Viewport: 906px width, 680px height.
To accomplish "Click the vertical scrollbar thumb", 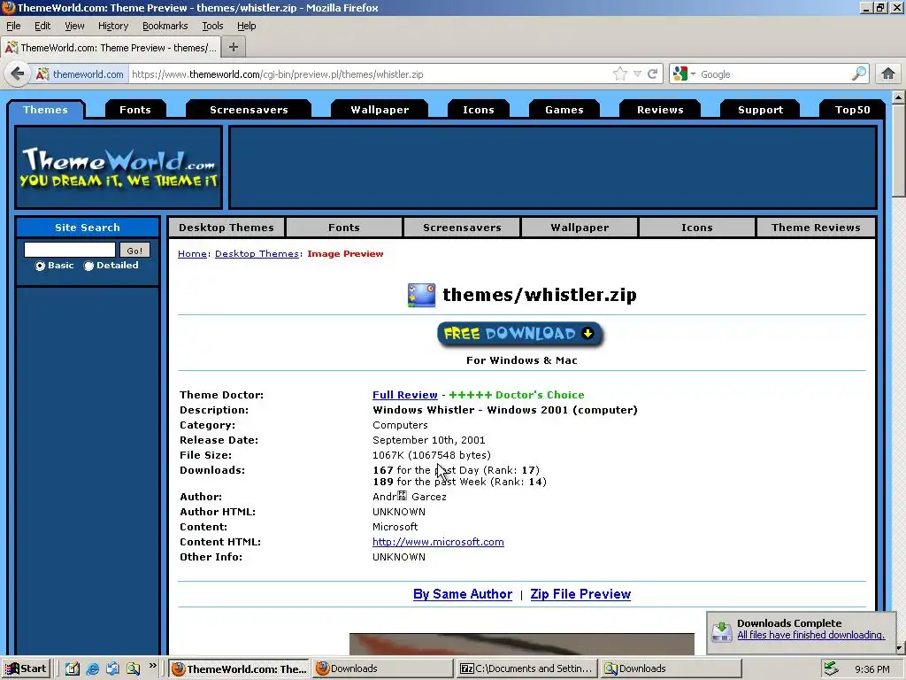I will pos(899,151).
